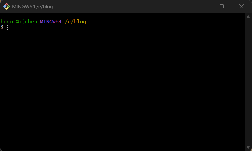Minimize the MINGW64 terminal window
The image size is (252, 151).
click(x=202, y=6)
